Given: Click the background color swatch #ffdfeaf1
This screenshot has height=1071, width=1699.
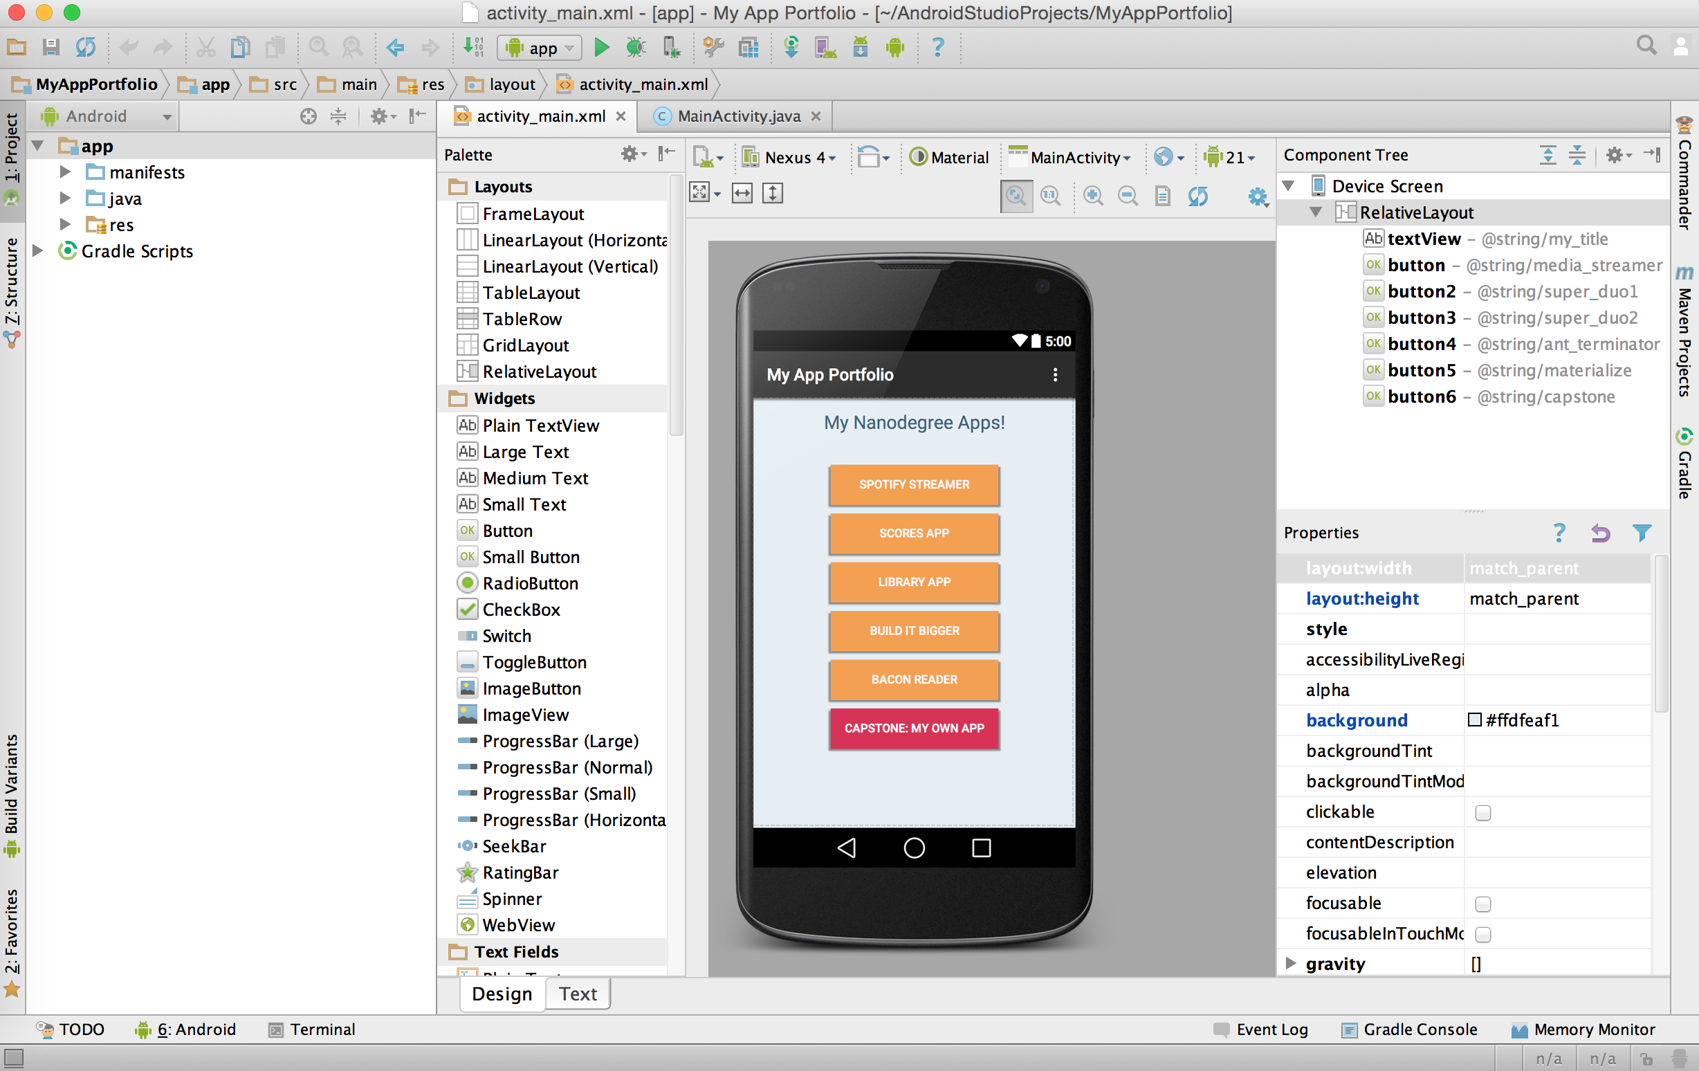Looking at the screenshot, I should (1474, 720).
